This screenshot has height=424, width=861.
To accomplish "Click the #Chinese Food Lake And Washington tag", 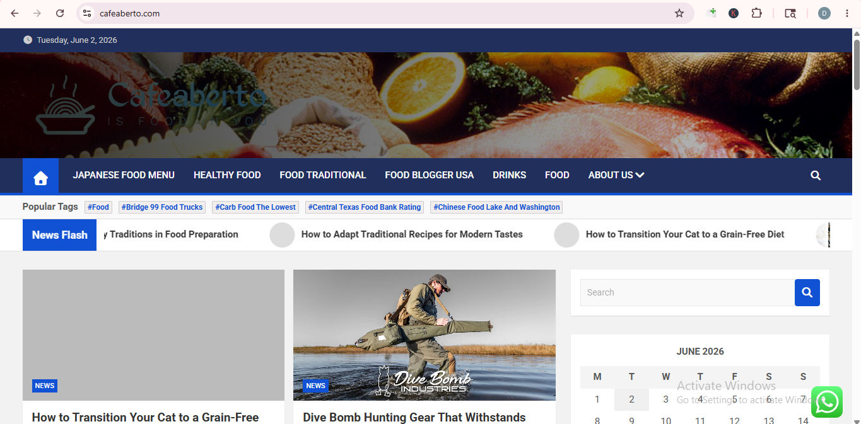I will tap(496, 207).
